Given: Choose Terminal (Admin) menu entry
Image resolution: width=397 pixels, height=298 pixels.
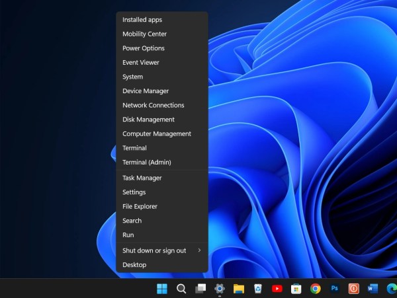Looking at the screenshot, I should pos(146,163).
